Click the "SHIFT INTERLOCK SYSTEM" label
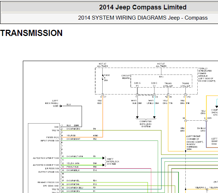 click(113, 161)
